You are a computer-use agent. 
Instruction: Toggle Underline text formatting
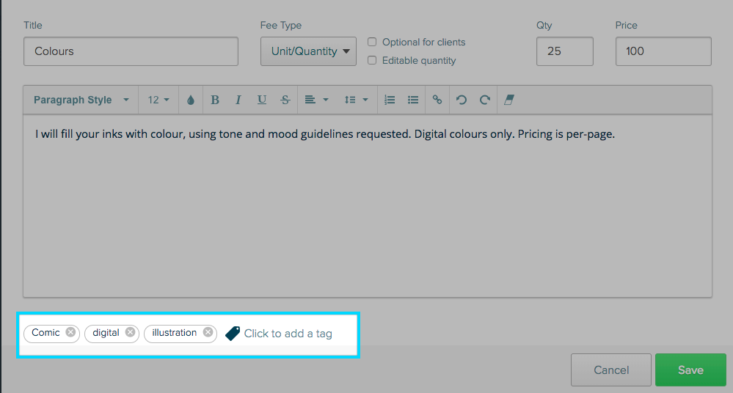(262, 100)
